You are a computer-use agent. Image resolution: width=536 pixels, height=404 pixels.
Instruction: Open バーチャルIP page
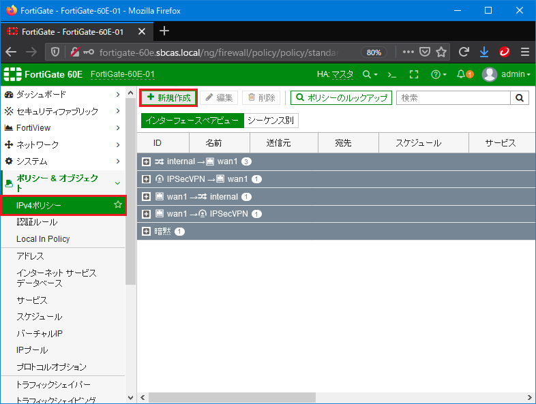(40, 333)
